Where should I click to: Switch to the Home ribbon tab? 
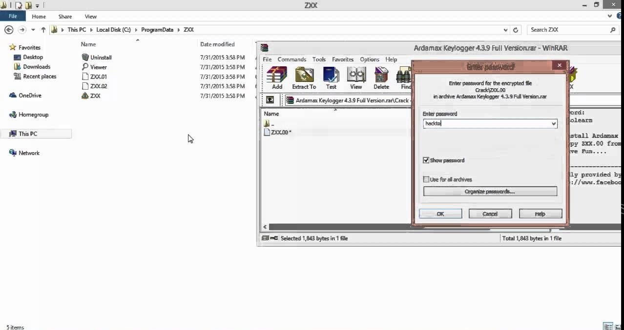[x=39, y=16]
